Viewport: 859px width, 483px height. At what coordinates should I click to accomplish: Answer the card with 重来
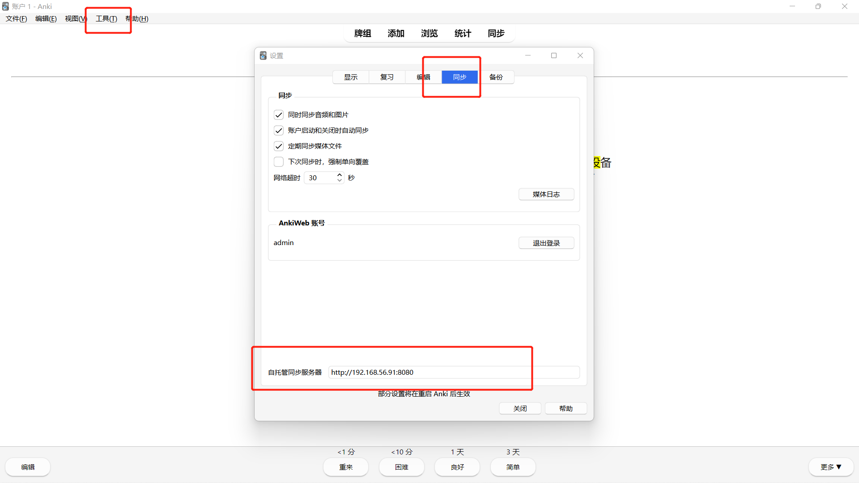(x=346, y=467)
